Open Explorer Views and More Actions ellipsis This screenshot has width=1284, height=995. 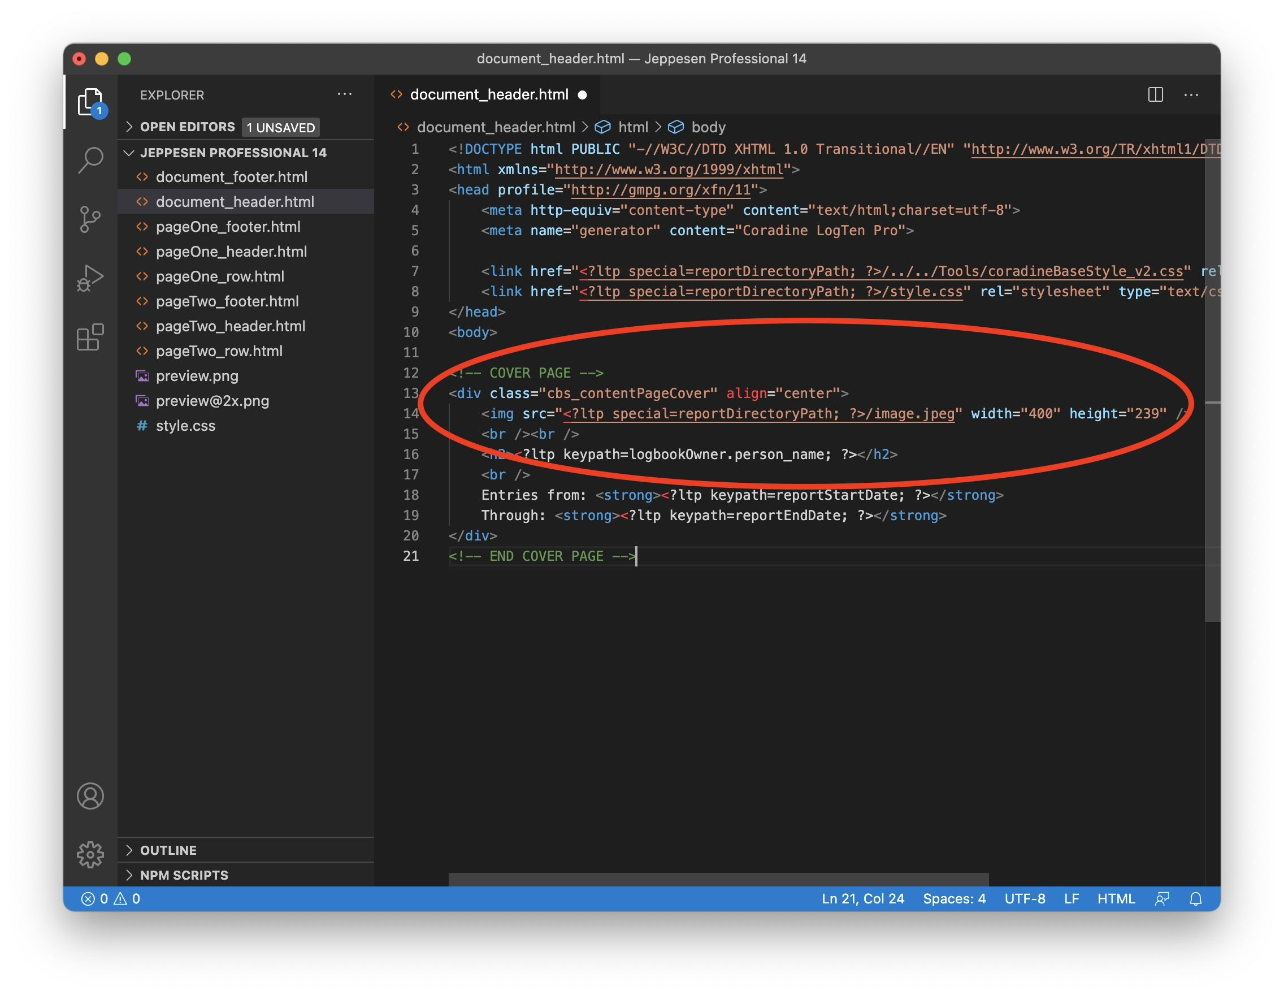[345, 94]
